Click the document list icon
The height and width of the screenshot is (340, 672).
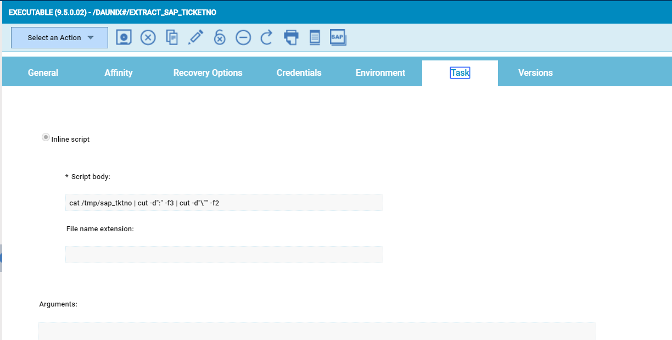pyautogui.click(x=315, y=37)
